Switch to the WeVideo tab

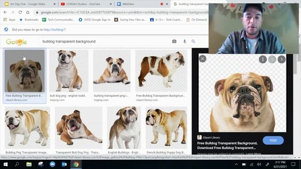(128, 4)
